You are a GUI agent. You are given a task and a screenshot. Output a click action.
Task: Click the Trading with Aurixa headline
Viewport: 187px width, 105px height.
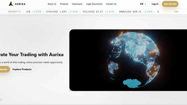tap(32, 54)
